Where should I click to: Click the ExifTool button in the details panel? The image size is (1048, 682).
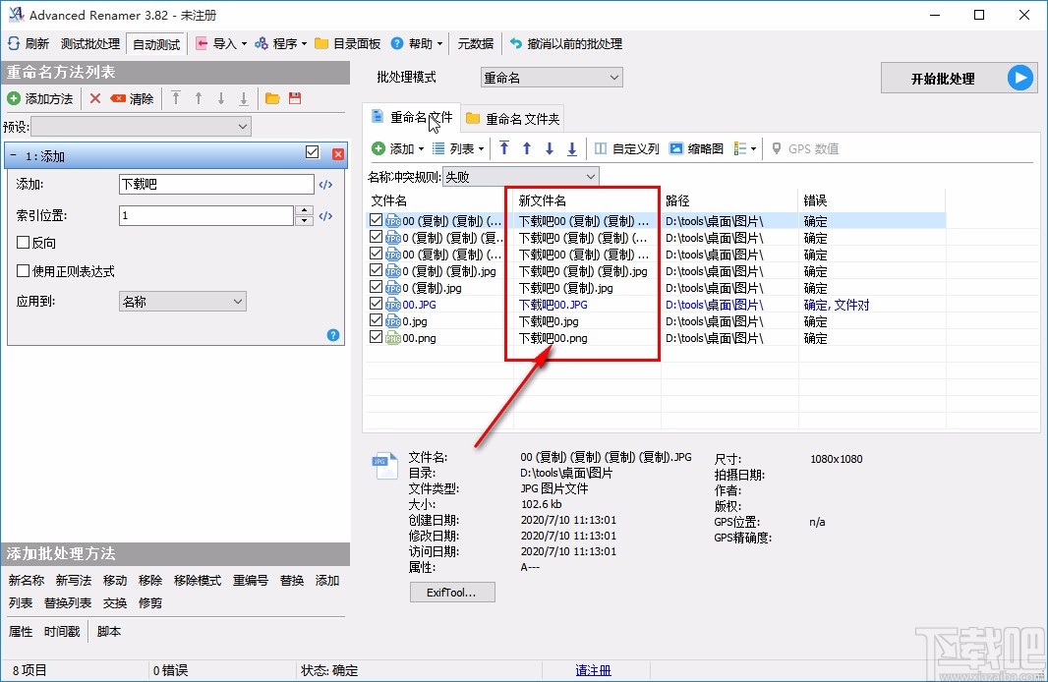point(452,592)
